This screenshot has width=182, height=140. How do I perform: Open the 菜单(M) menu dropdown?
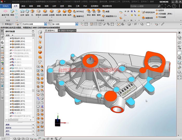pyautogui.click(x=8, y=24)
